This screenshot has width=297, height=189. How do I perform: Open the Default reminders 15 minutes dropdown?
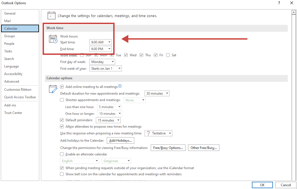point(108,120)
